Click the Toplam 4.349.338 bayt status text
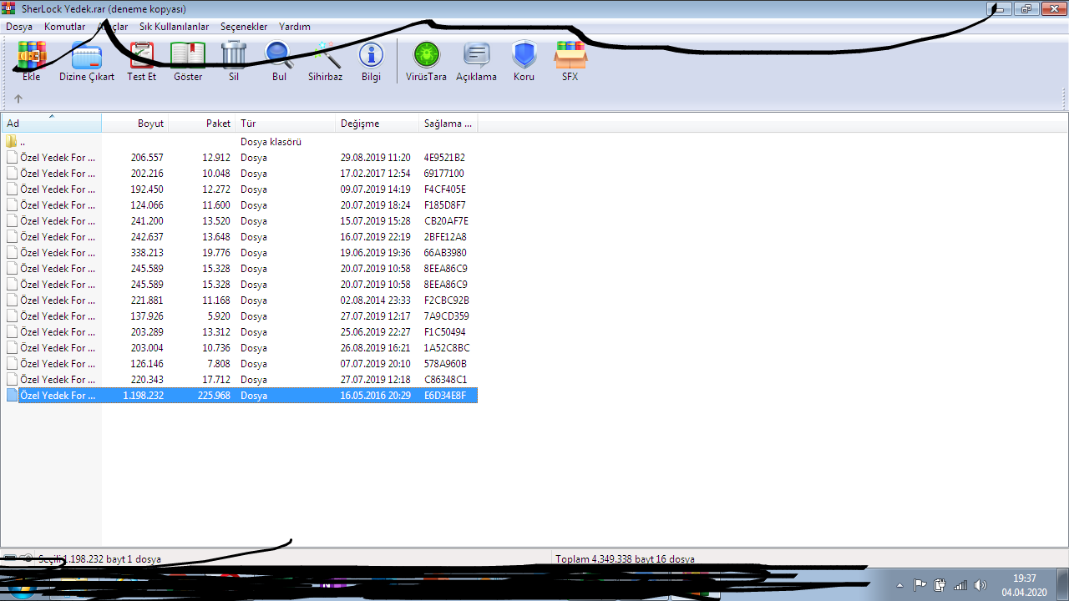 (625, 559)
